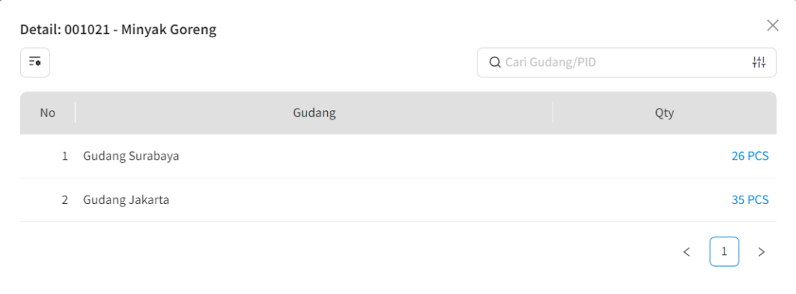Go to the previous page arrow
This screenshot has height=294, width=796.
687,252
